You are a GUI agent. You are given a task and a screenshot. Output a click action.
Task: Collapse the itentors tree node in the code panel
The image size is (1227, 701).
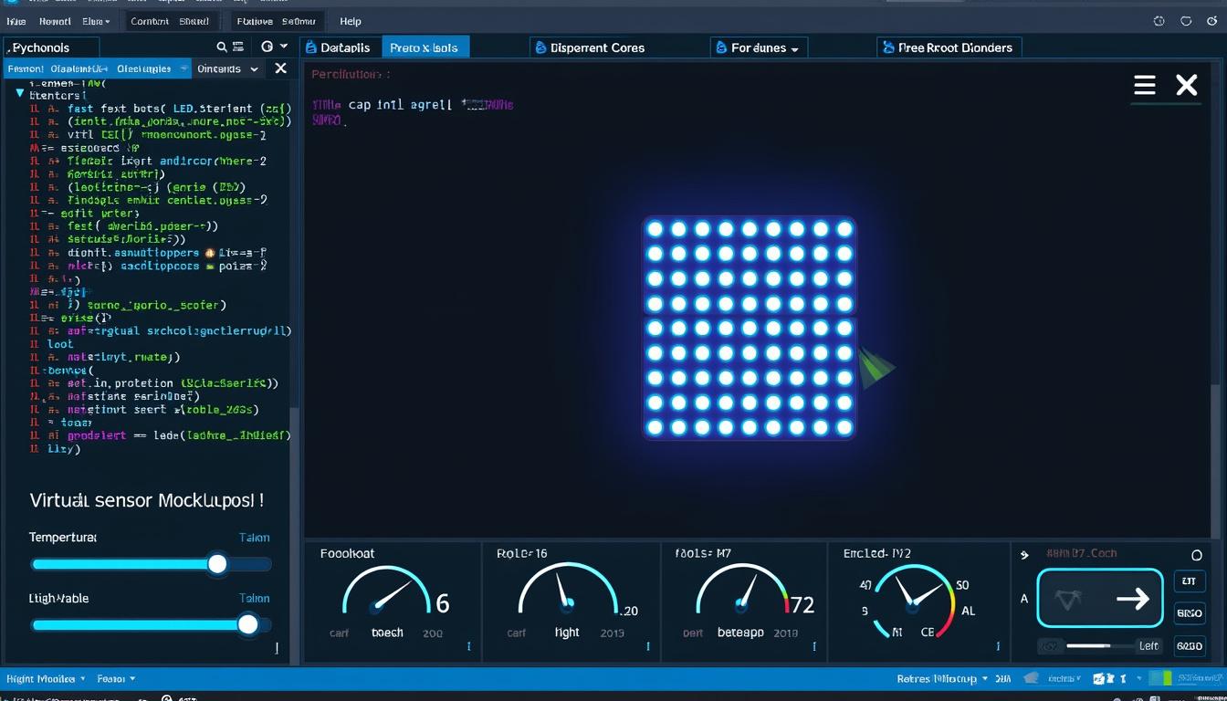coord(19,91)
